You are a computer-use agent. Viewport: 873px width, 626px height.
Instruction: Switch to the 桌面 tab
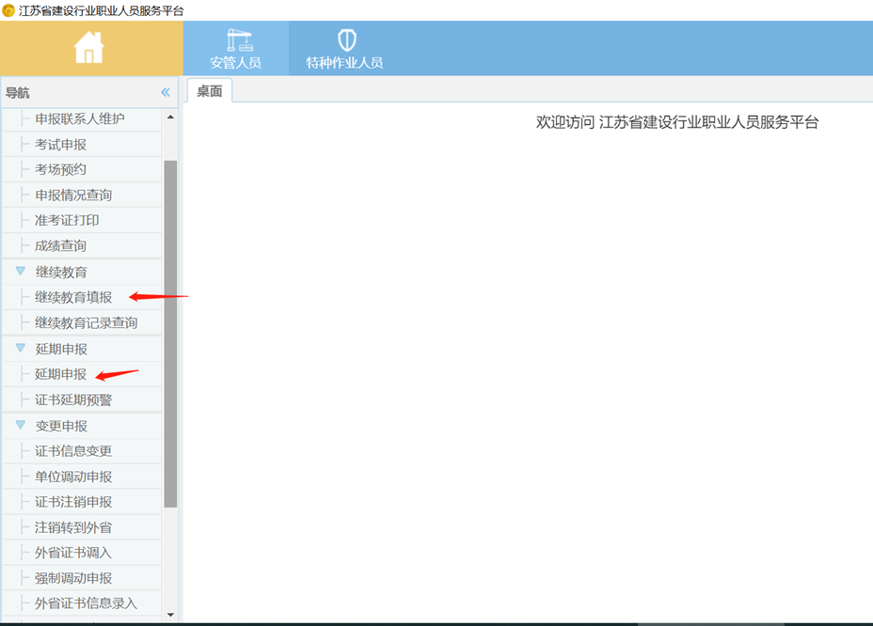pos(210,90)
